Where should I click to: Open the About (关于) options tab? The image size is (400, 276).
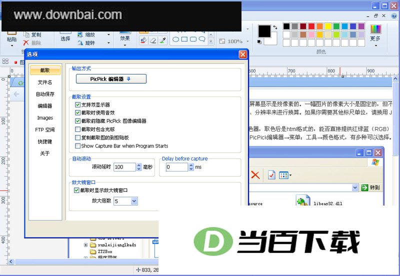point(45,153)
